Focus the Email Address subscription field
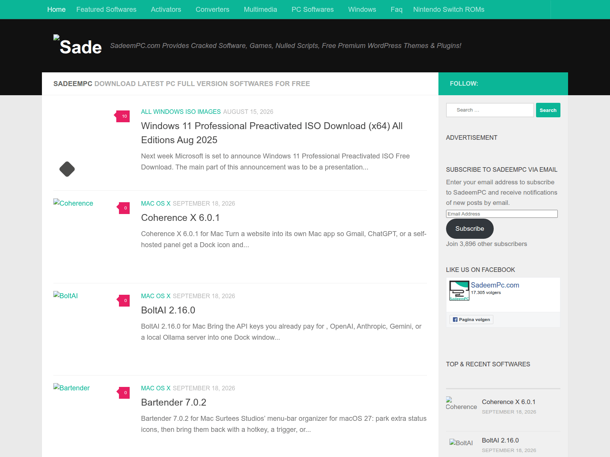This screenshot has height=457, width=610. coord(502,214)
